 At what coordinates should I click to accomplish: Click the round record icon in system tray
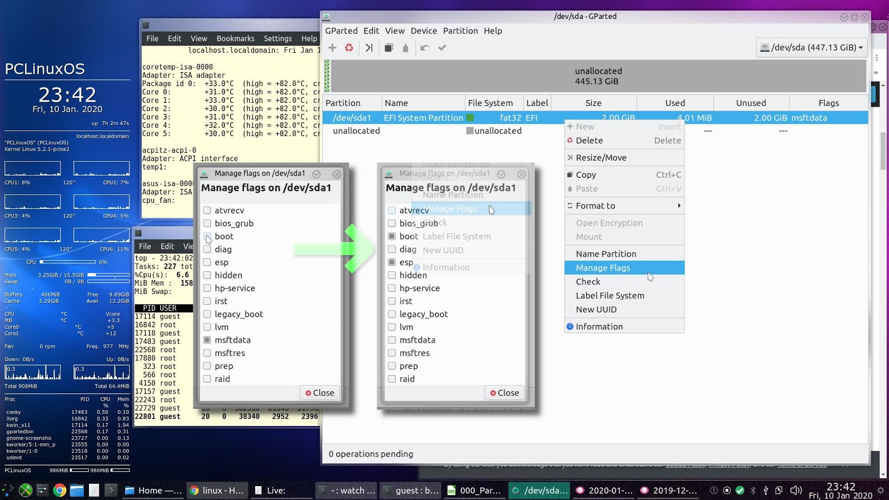pos(727,490)
